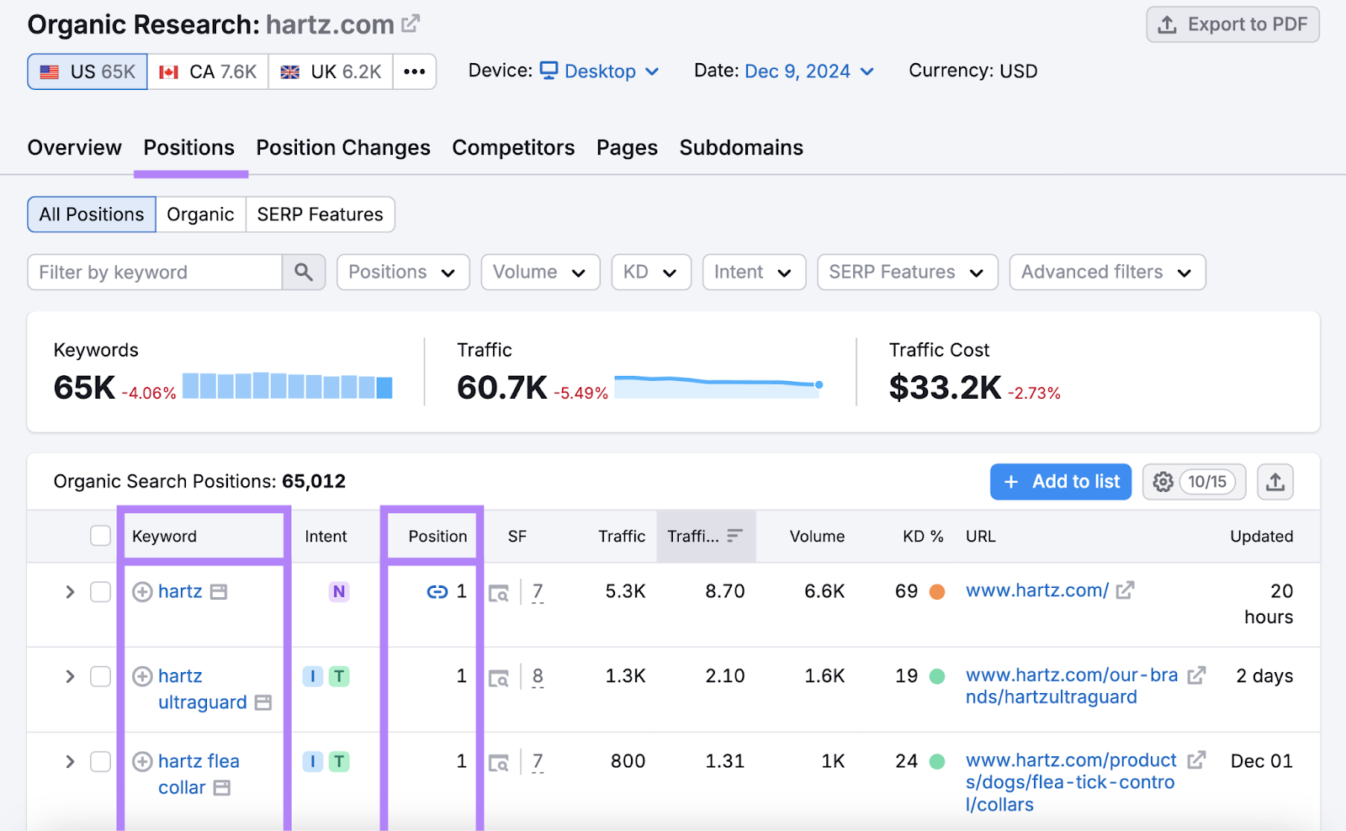This screenshot has height=831, width=1346.
Task: Click the desktop device icon near Device
Action: pos(549,71)
